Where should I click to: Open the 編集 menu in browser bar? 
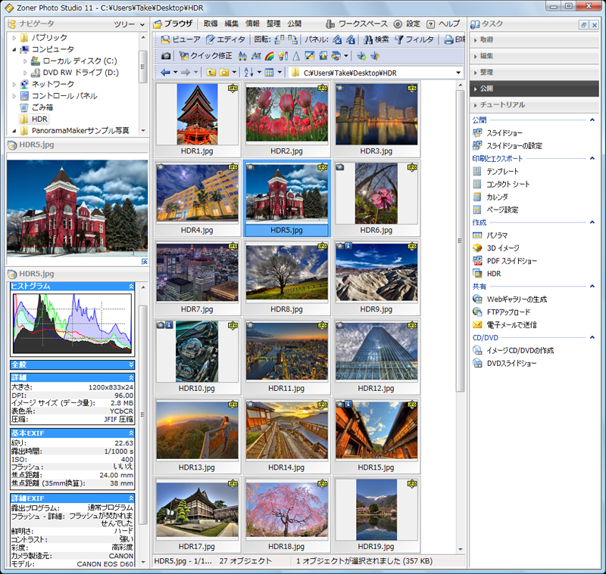click(231, 24)
